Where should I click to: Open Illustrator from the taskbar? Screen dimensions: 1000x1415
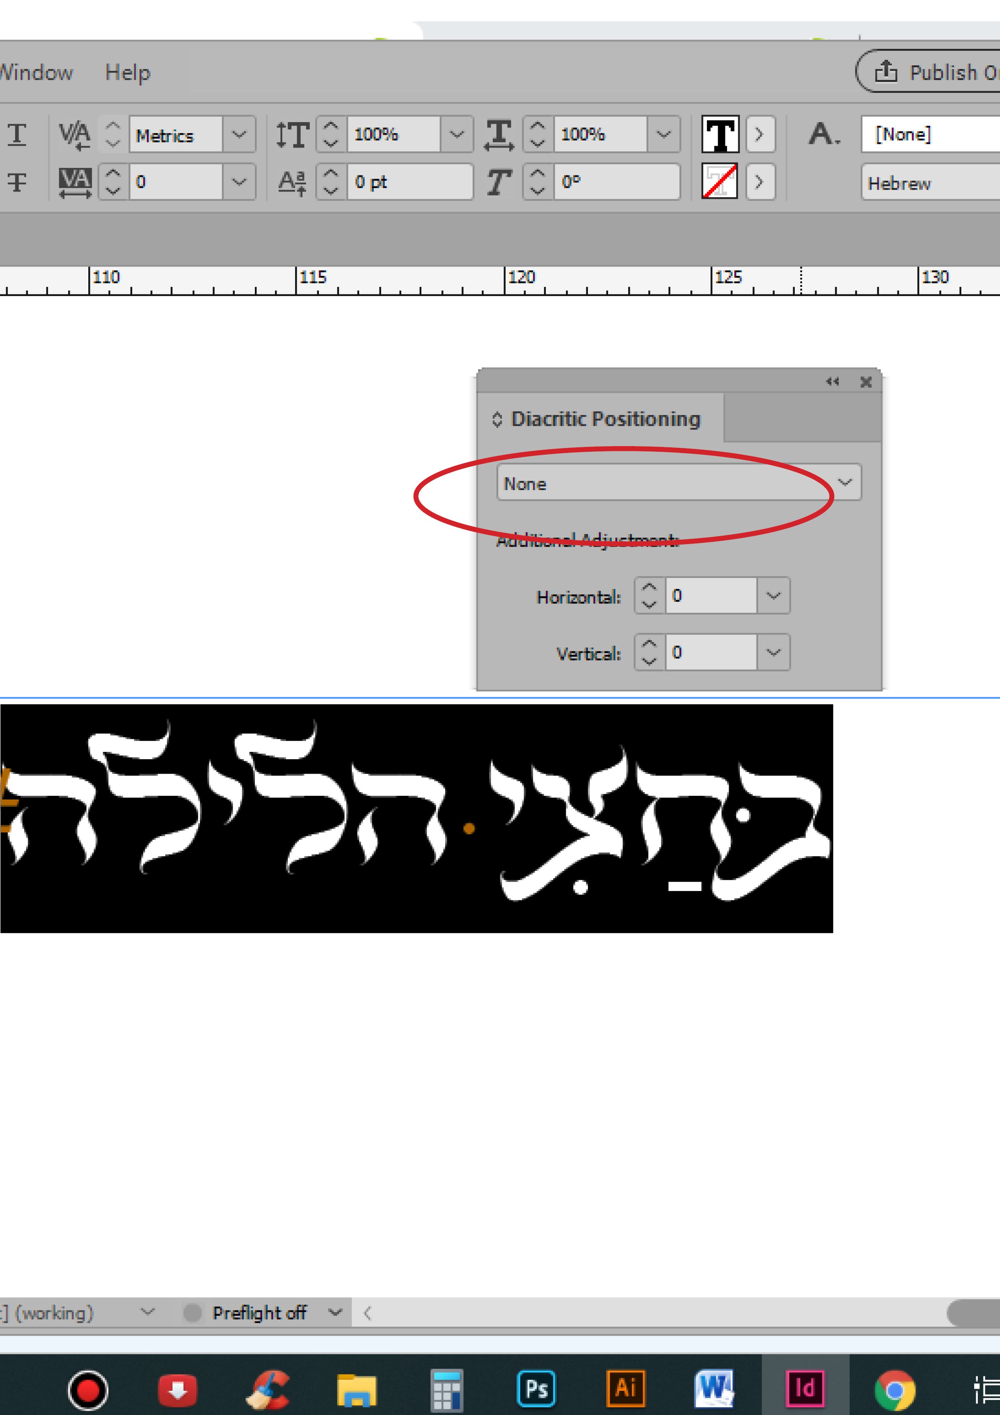point(625,1389)
